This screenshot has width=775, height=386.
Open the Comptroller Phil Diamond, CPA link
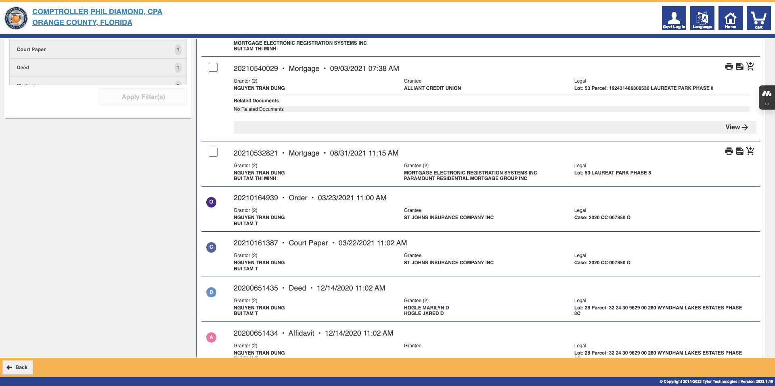pos(97,12)
